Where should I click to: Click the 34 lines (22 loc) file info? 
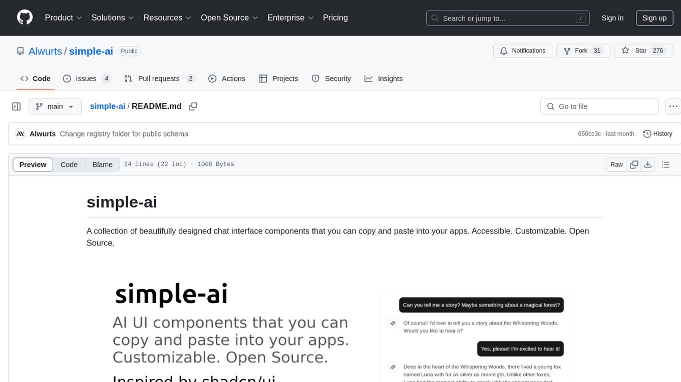click(179, 164)
